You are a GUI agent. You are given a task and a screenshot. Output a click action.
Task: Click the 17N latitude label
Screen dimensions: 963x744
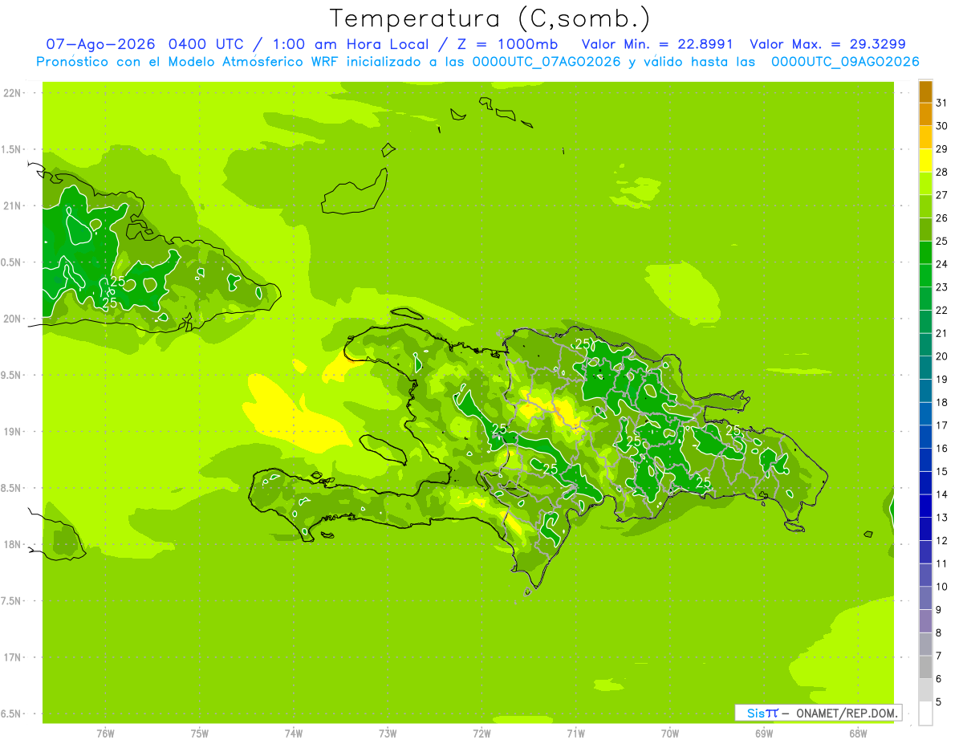pyautogui.click(x=12, y=657)
